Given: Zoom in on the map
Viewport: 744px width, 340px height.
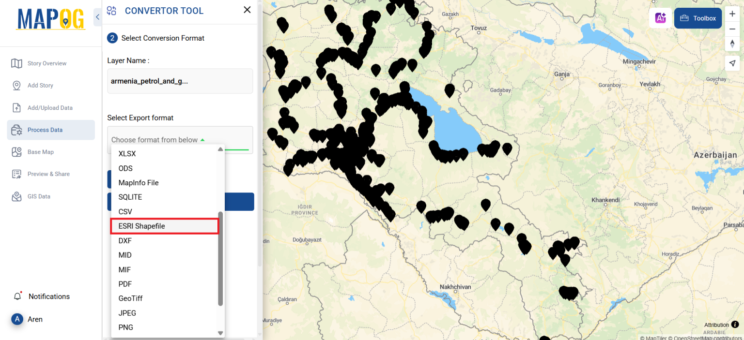Looking at the screenshot, I should tap(732, 14).
